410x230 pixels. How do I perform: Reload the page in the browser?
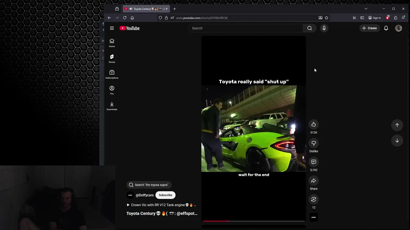(x=125, y=18)
